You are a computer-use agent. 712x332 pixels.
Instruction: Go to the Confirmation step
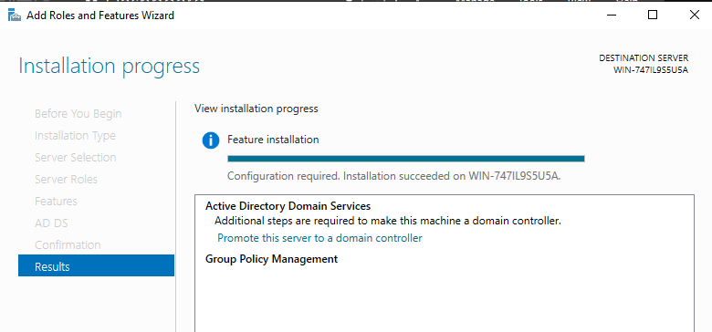coord(68,245)
